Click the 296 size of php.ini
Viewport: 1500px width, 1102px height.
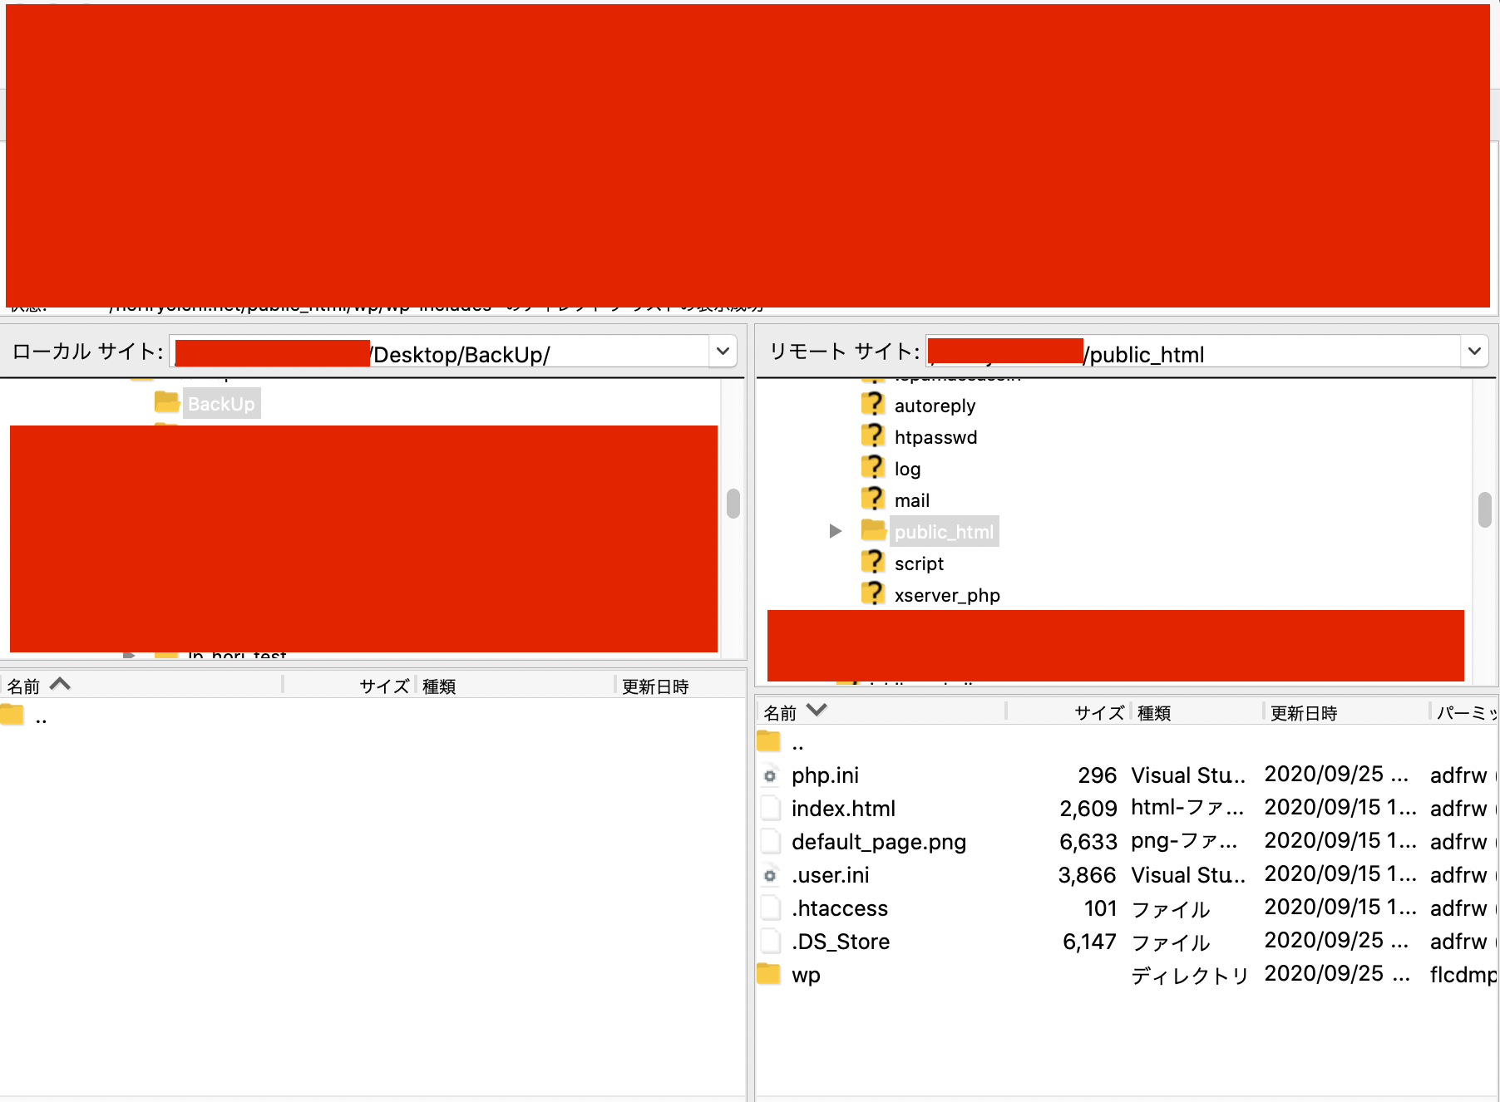(1098, 775)
